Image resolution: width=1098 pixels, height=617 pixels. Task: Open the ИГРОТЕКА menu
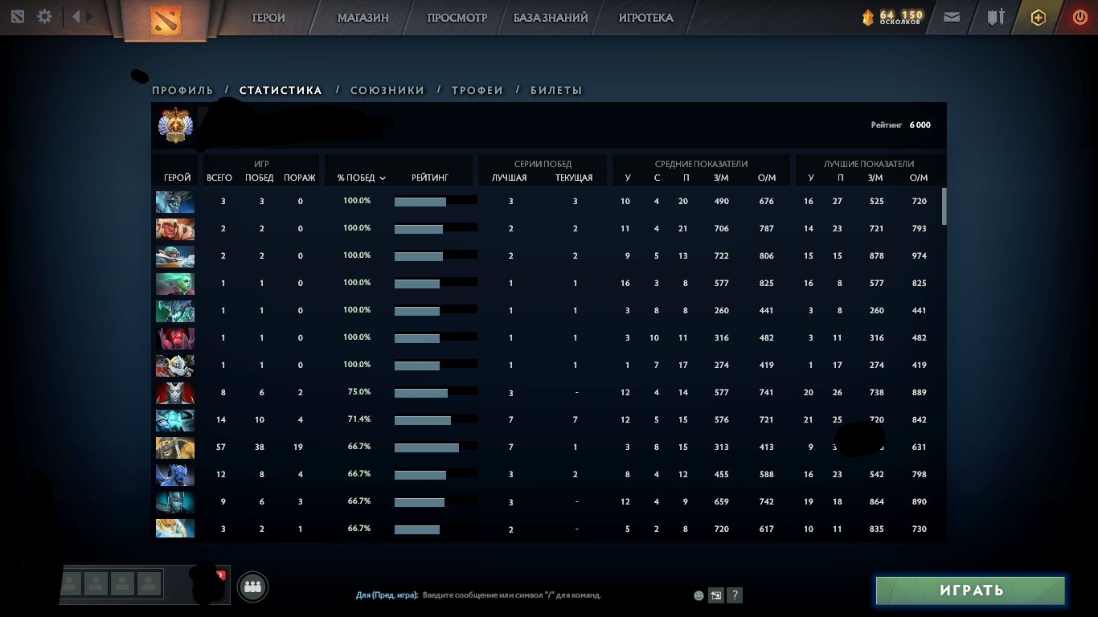coord(645,18)
